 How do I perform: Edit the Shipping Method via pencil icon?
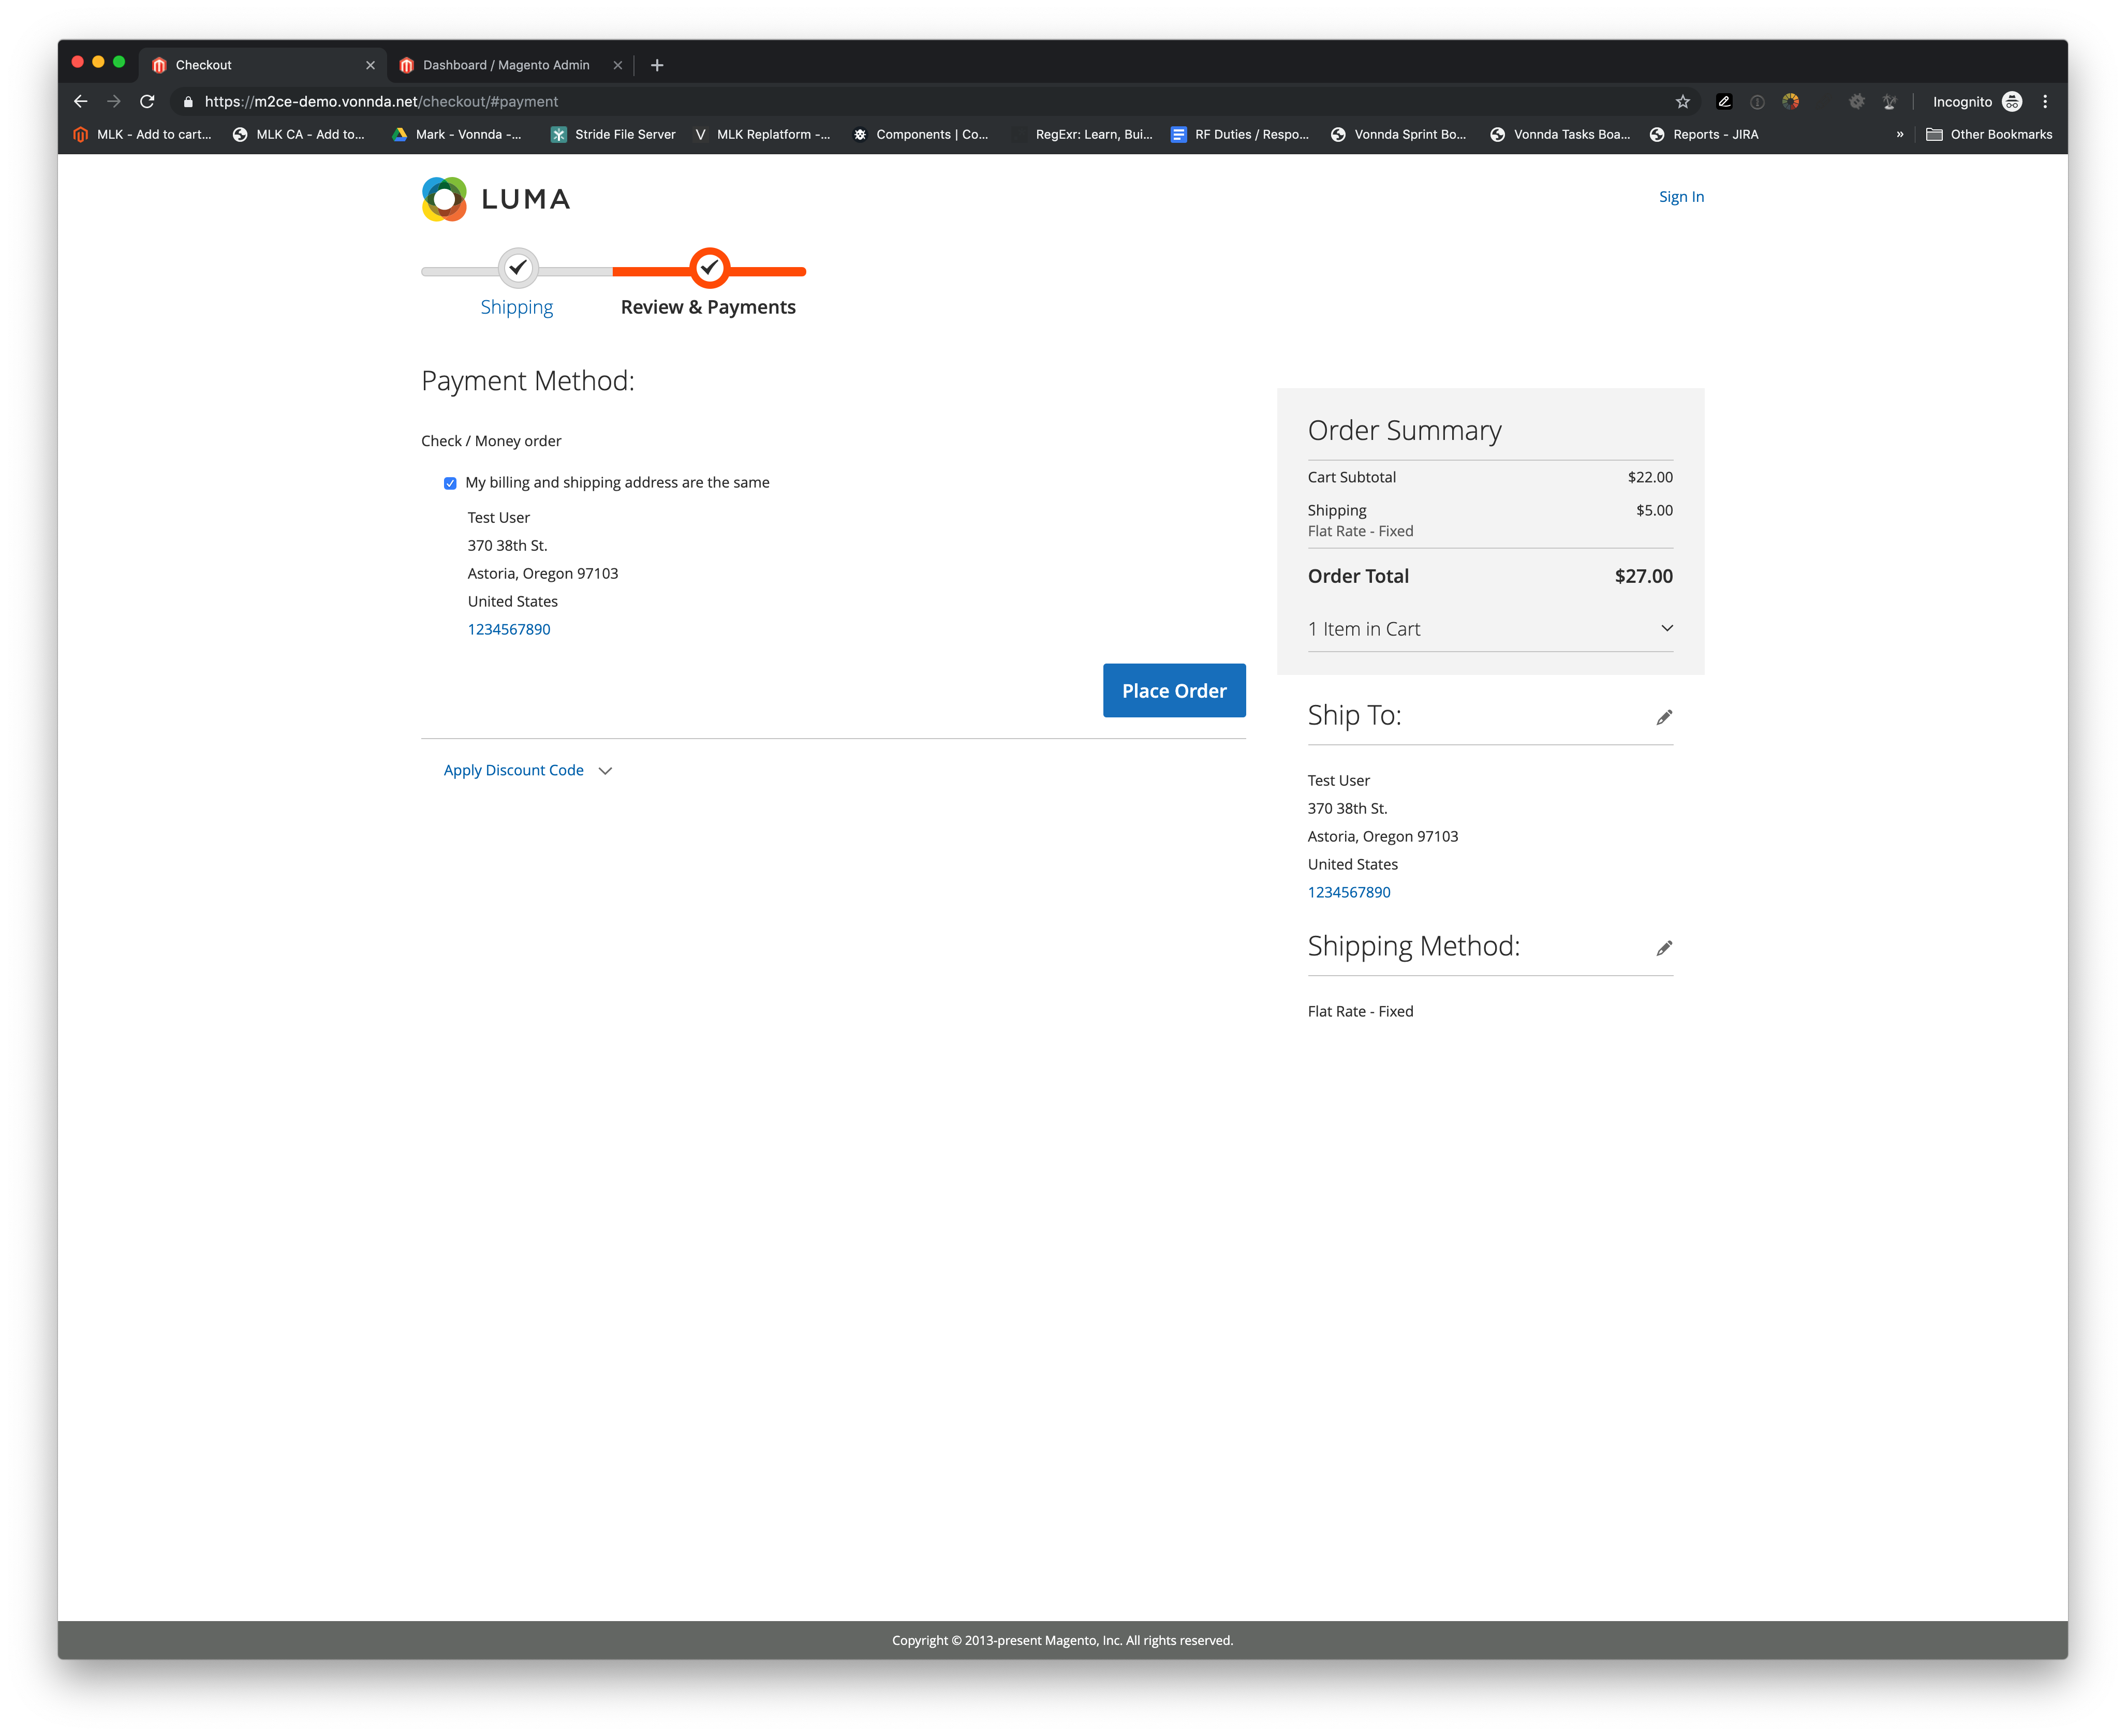[1664, 947]
